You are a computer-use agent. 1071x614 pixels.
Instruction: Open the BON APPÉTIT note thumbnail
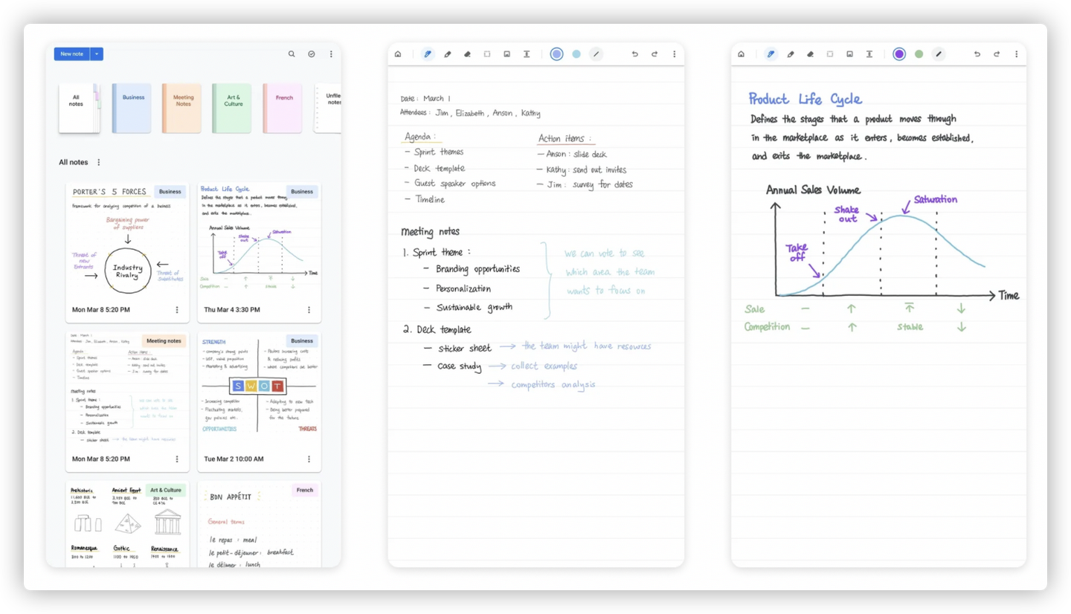click(259, 528)
